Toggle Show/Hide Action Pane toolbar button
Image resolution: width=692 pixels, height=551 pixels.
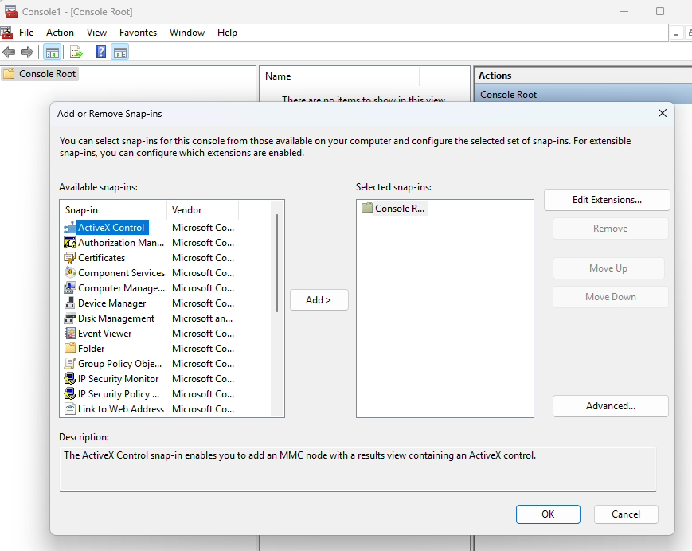click(120, 53)
